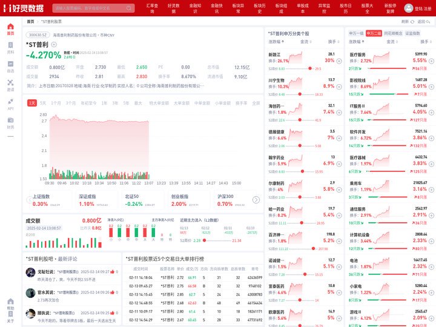Select 5天 chart range
This screenshot has height=327, width=436.
43,103
